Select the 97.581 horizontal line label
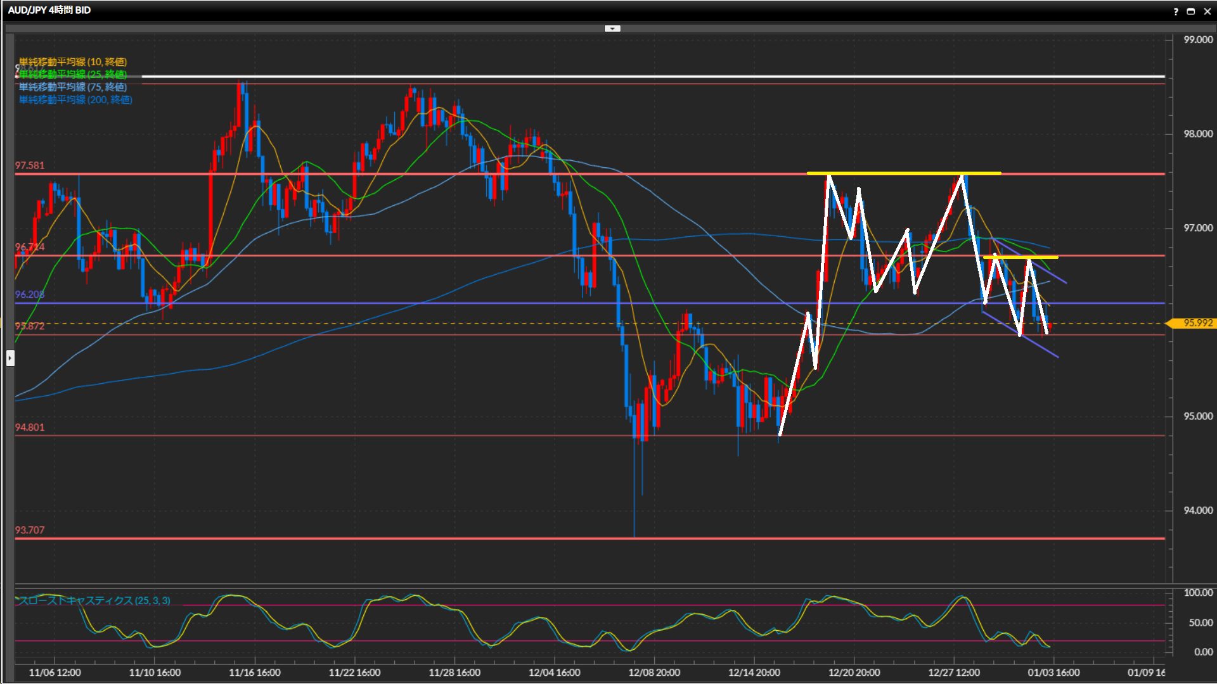Screen dimensions: 1217x684 [30, 165]
